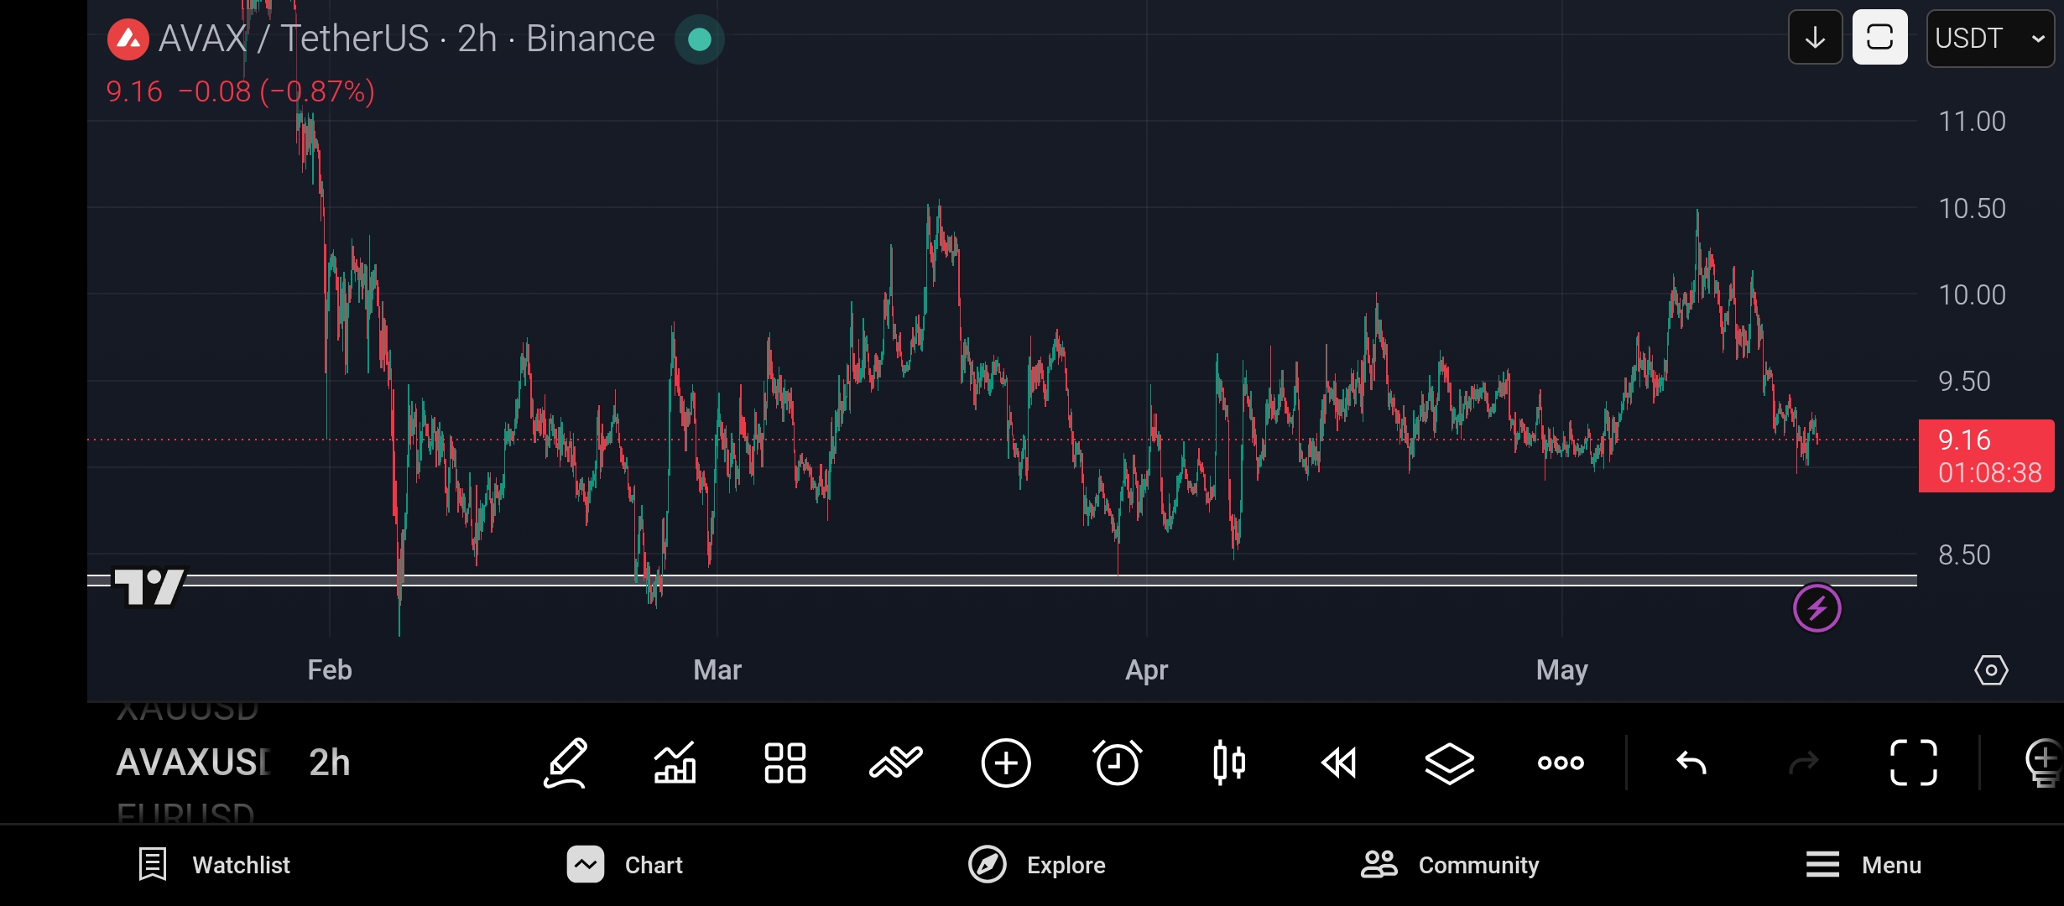2064x906 pixels.
Task: Undo the last action arrow
Action: (1691, 763)
